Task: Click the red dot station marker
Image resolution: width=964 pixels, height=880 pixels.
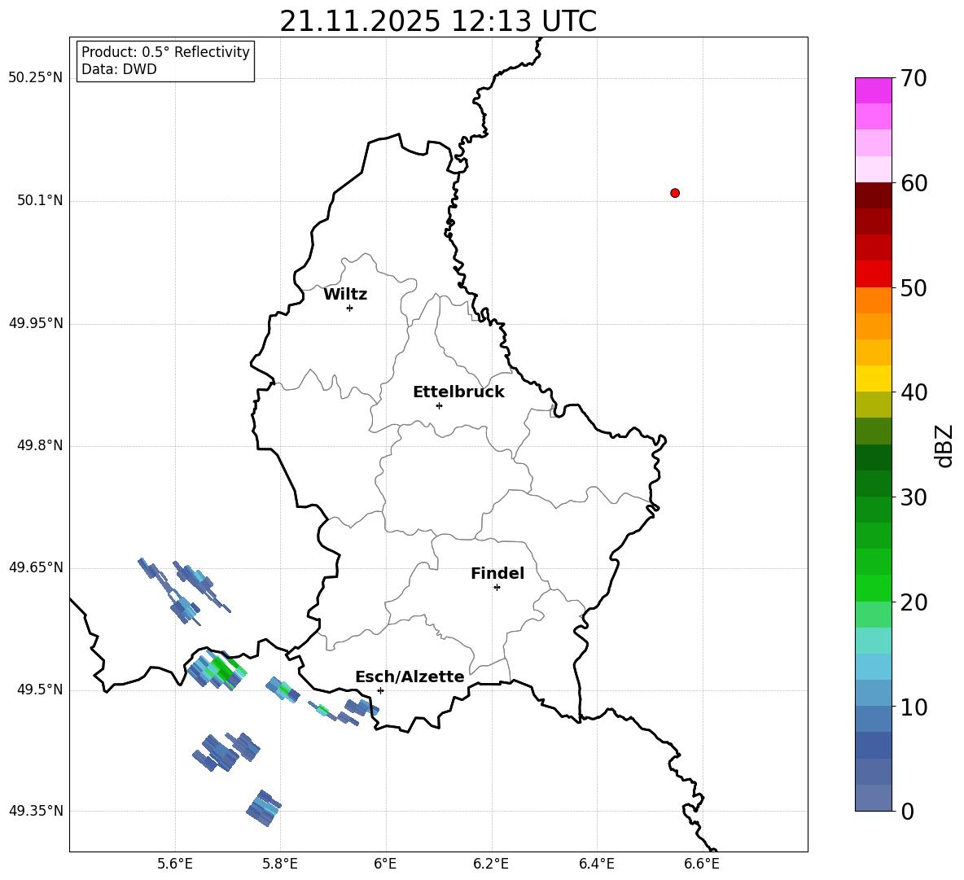Action: coord(675,193)
